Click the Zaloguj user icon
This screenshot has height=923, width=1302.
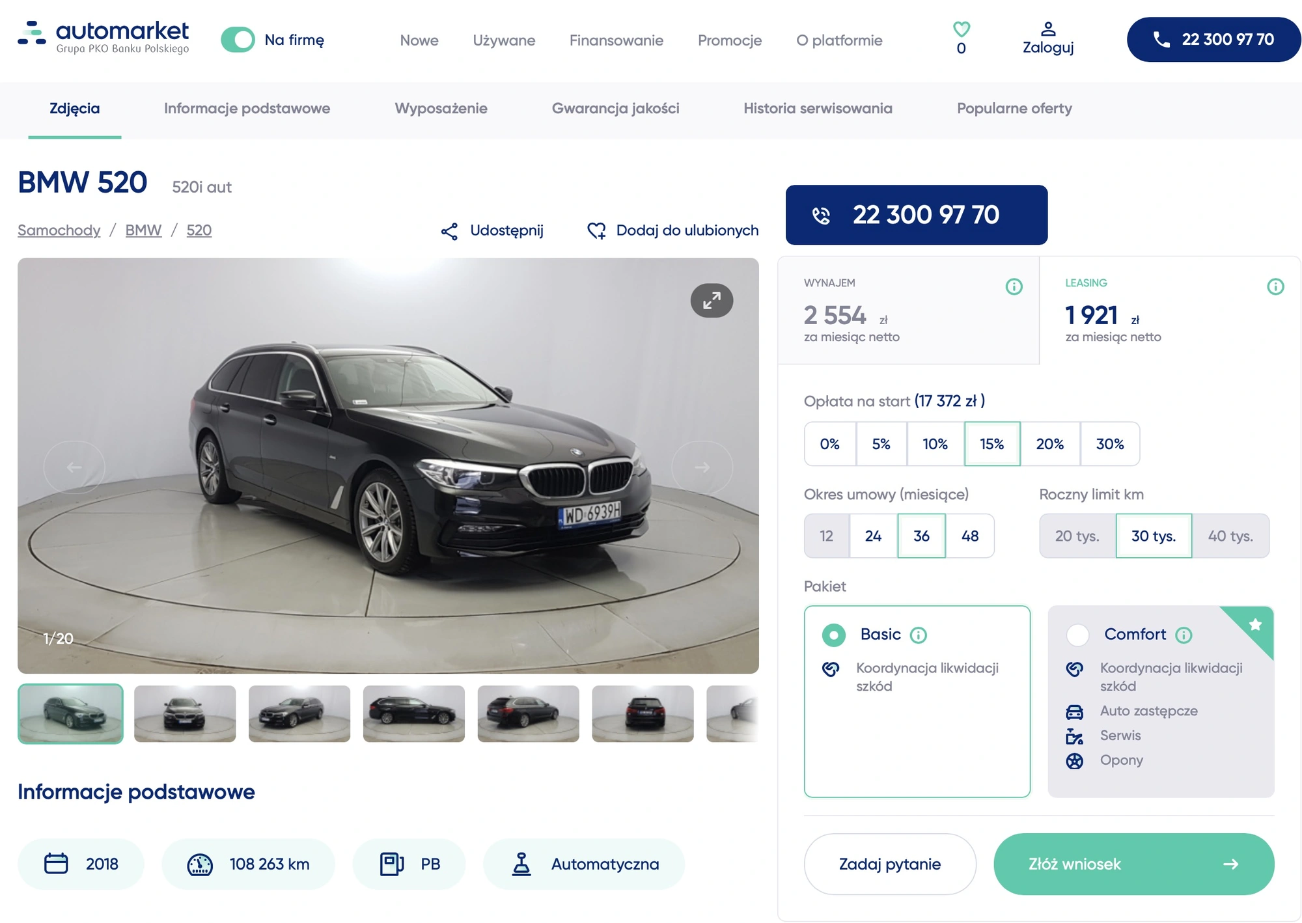(1048, 29)
